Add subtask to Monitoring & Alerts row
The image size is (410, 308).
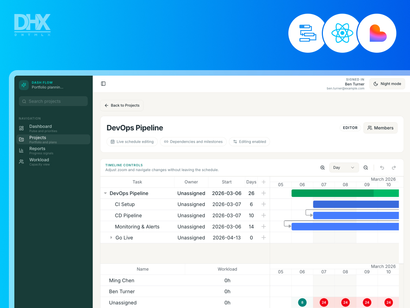click(x=263, y=227)
